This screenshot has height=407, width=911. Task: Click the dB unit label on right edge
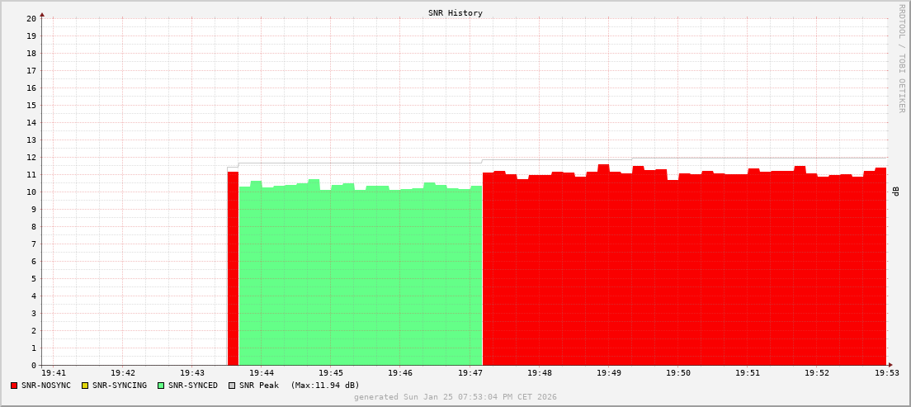(x=895, y=192)
